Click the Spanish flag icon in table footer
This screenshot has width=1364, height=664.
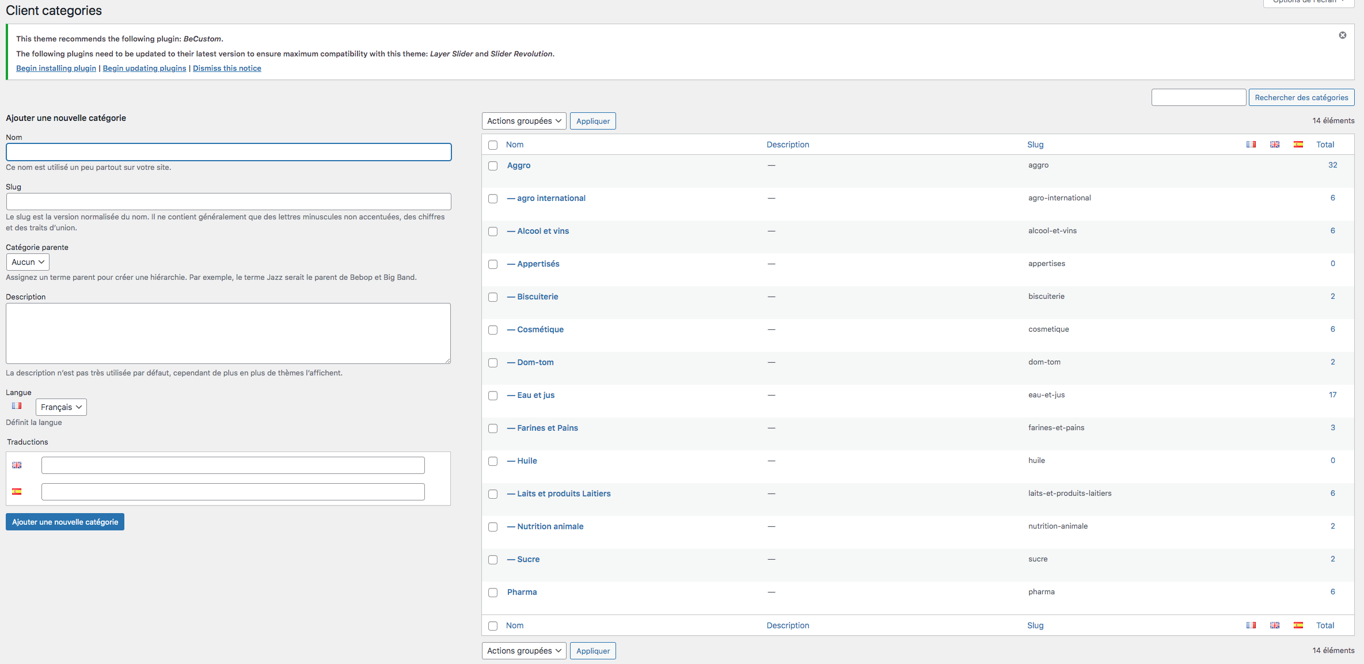coord(1298,625)
